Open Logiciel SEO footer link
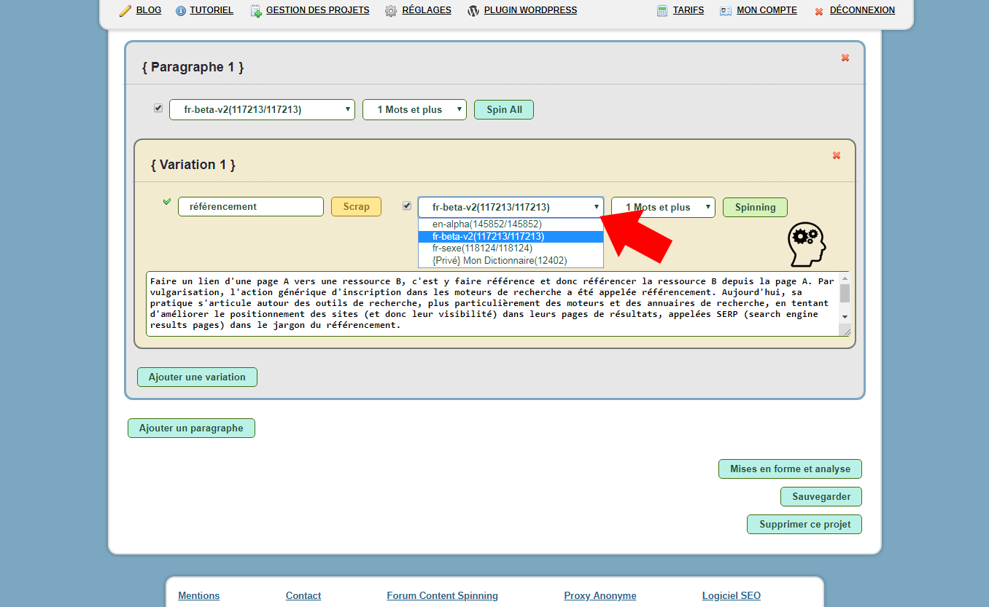The height and width of the screenshot is (607, 989). tap(732, 595)
